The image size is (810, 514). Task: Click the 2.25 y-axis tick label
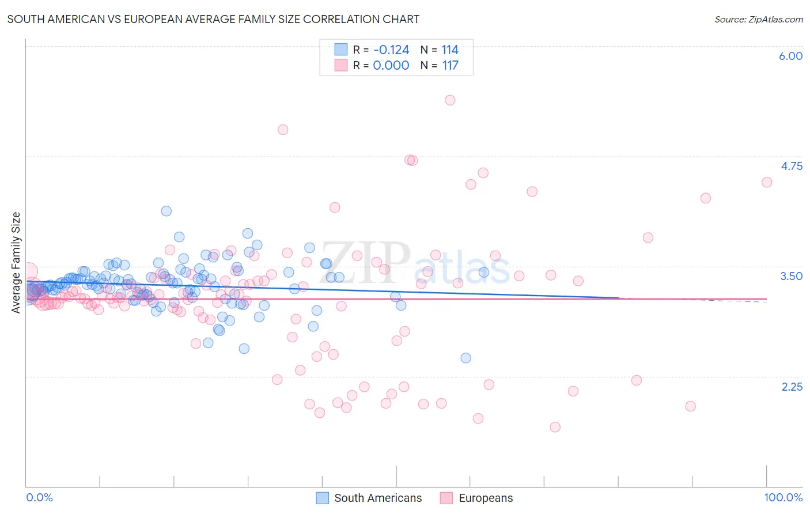coord(792,387)
